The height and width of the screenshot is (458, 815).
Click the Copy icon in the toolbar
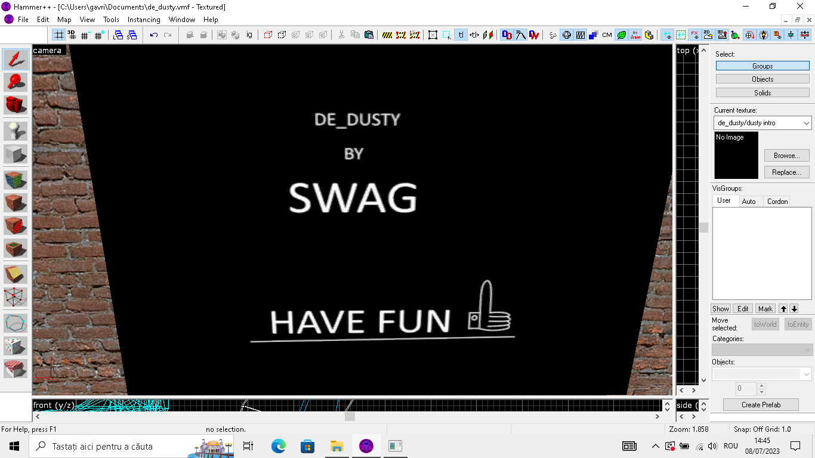coord(355,35)
